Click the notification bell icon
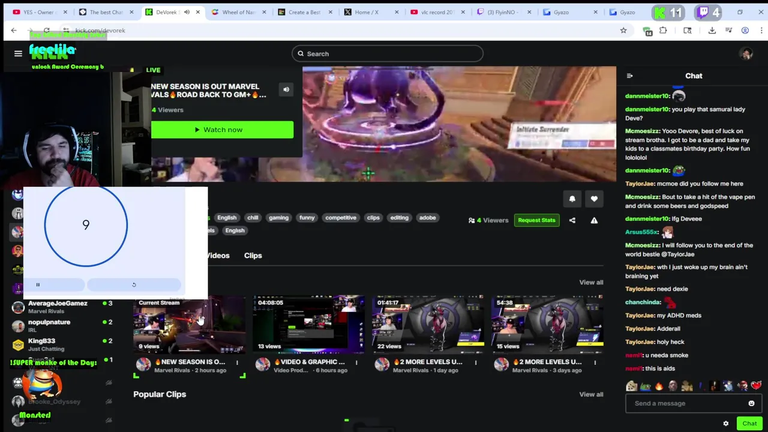The image size is (768, 432). tap(572, 199)
